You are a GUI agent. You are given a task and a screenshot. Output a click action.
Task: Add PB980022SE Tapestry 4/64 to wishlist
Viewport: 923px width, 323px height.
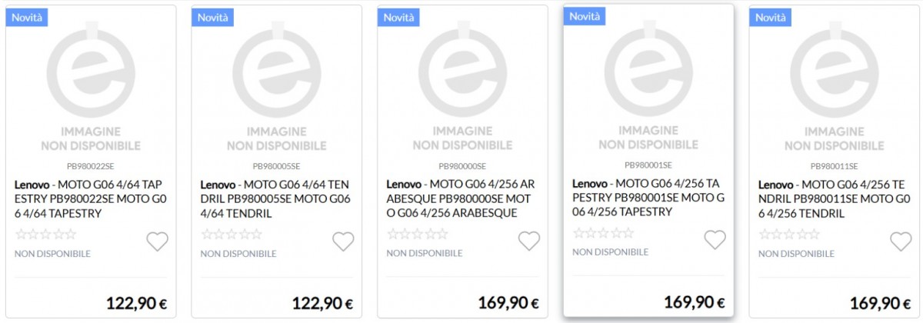pos(157,241)
